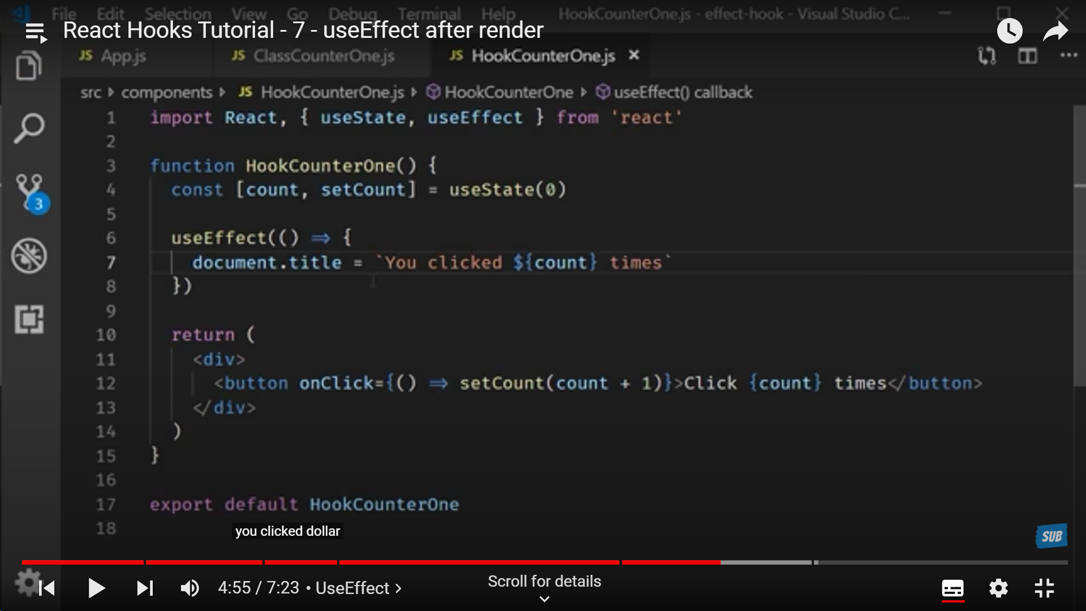Open the Extensions icon in activity bar
The width and height of the screenshot is (1086, 611).
click(x=29, y=320)
